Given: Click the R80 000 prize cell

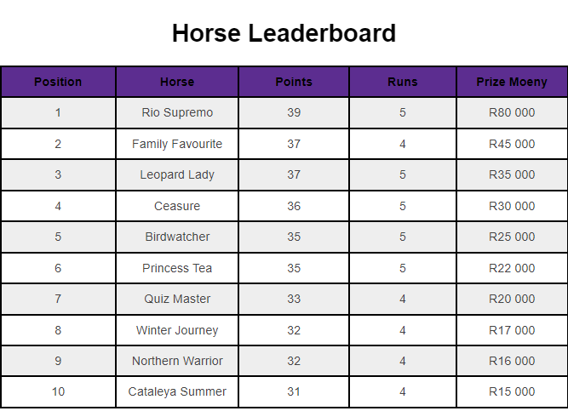Looking at the screenshot, I should coord(512,112).
